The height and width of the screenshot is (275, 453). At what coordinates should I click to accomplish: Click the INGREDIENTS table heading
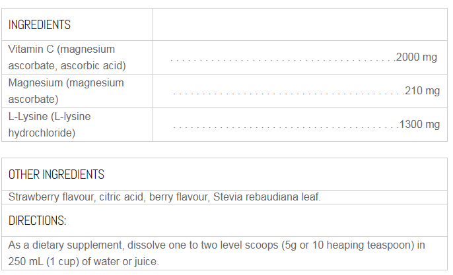(x=40, y=25)
